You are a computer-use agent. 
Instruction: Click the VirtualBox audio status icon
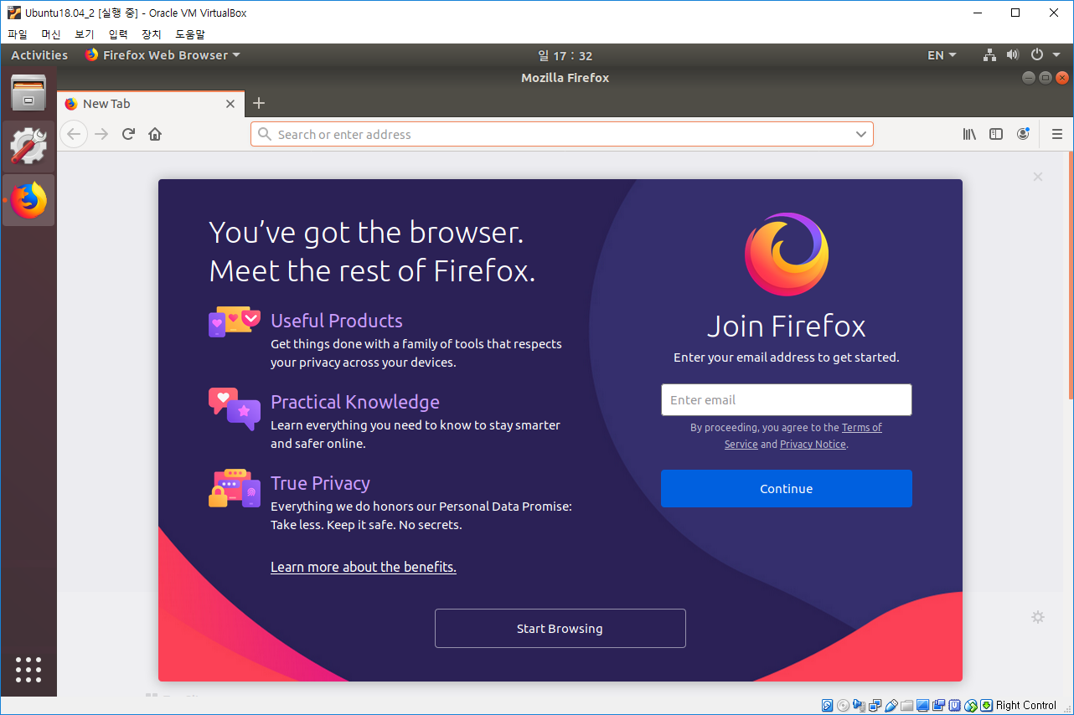(x=860, y=705)
